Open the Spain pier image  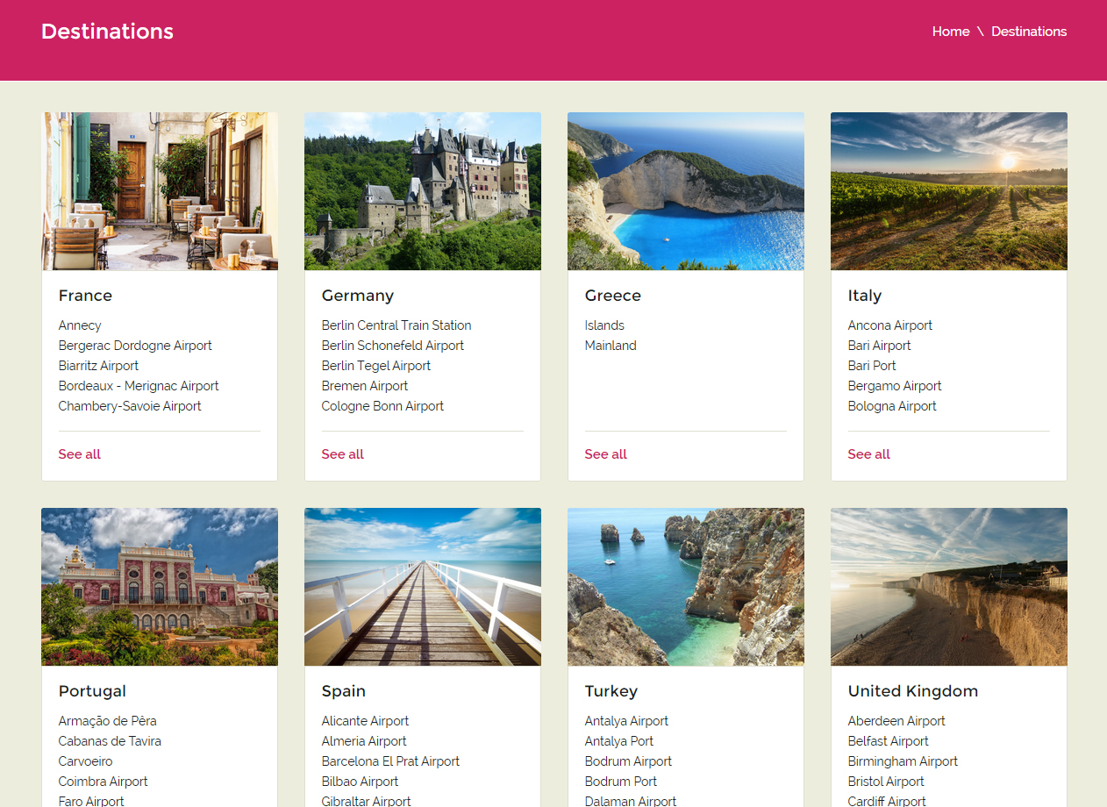coord(423,587)
